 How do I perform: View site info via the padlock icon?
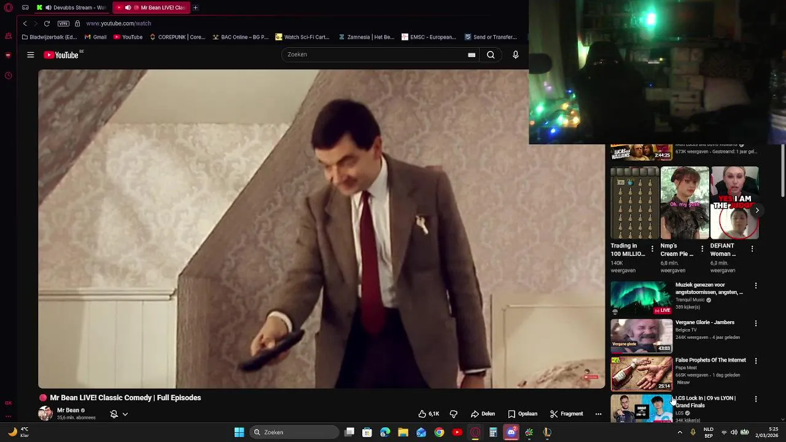(x=77, y=23)
